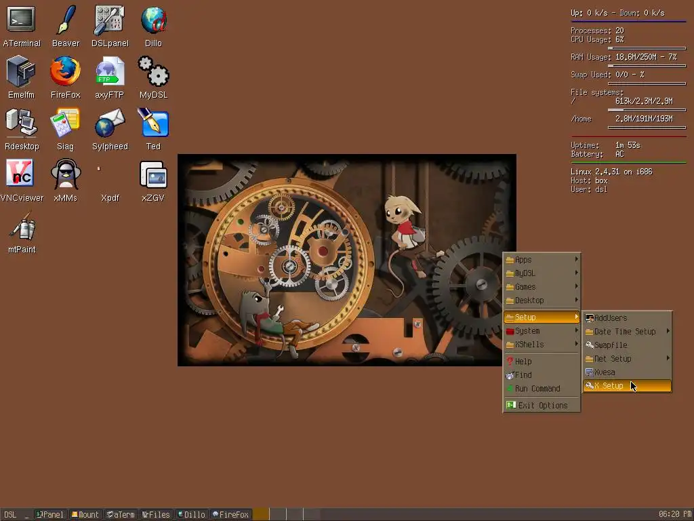Launch aTerm from the taskbar
Viewport: 694px width, 521px height.
tap(121, 514)
